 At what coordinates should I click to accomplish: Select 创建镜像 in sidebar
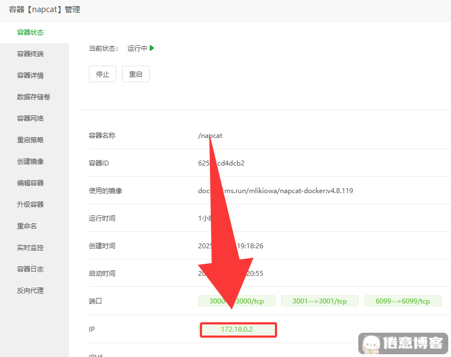[x=30, y=162]
